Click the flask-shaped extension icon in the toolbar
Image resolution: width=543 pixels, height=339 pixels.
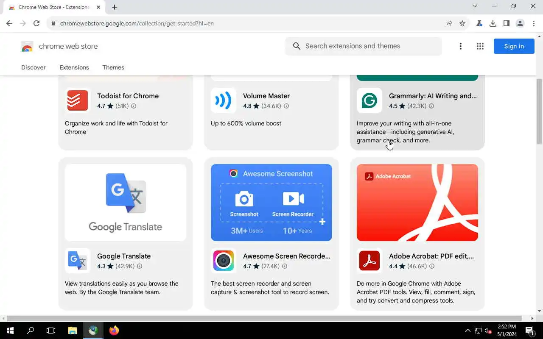click(x=479, y=23)
